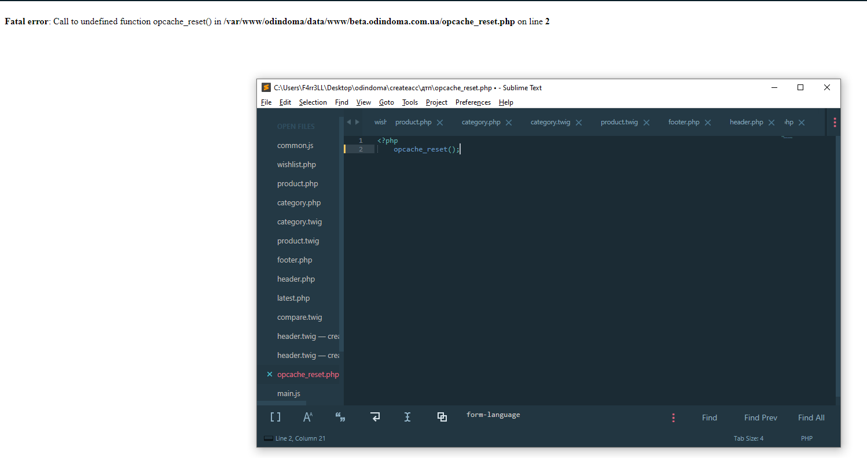This screenshot has height=458, width=867.
Task: Open the Tab Size: 4 selector
Action: point(748,438)
